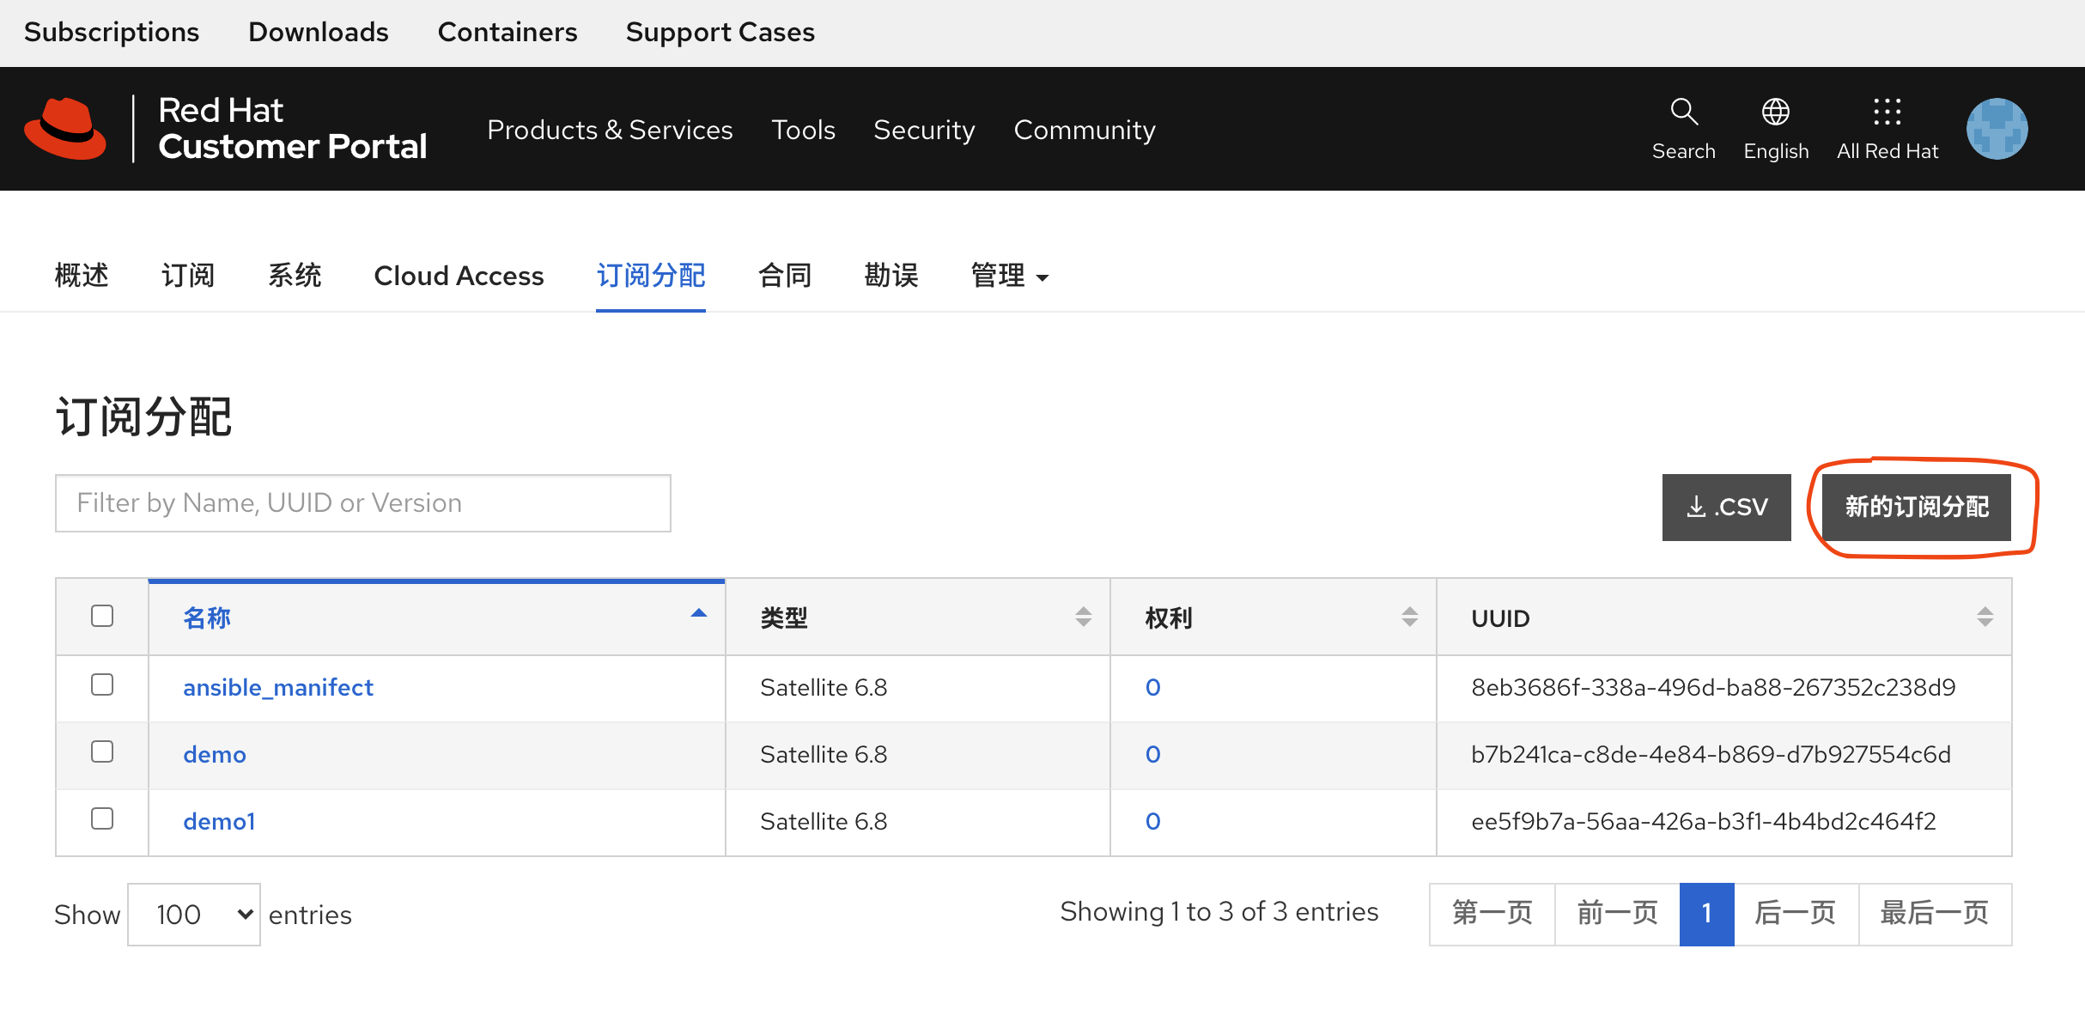Check the demo1 row checkbox
The height and width of the screenshot is (1034, 2085).
click(102, 818)
